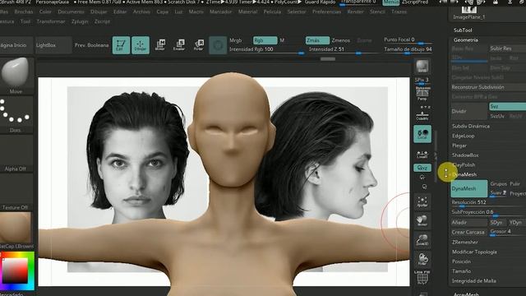Toggle the Zmás button
Viewport: 526px width, 296px height.
[317, 40]
